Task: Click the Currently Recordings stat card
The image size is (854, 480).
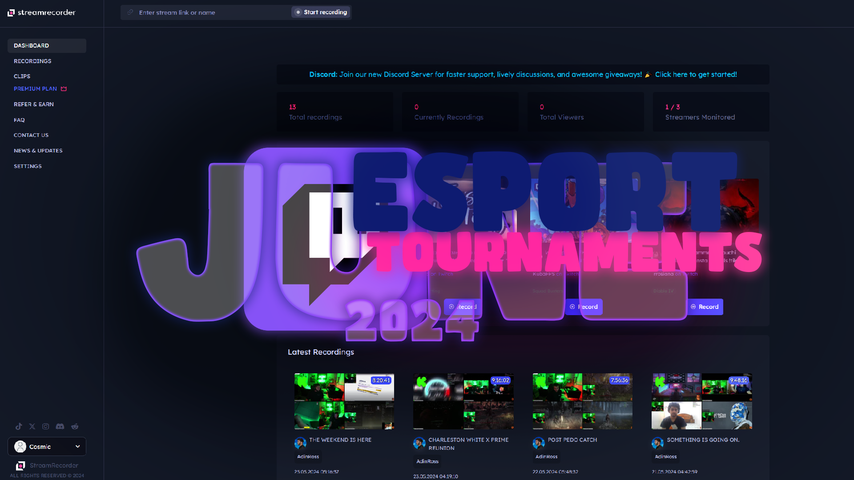Action: (x=460, y=112)
